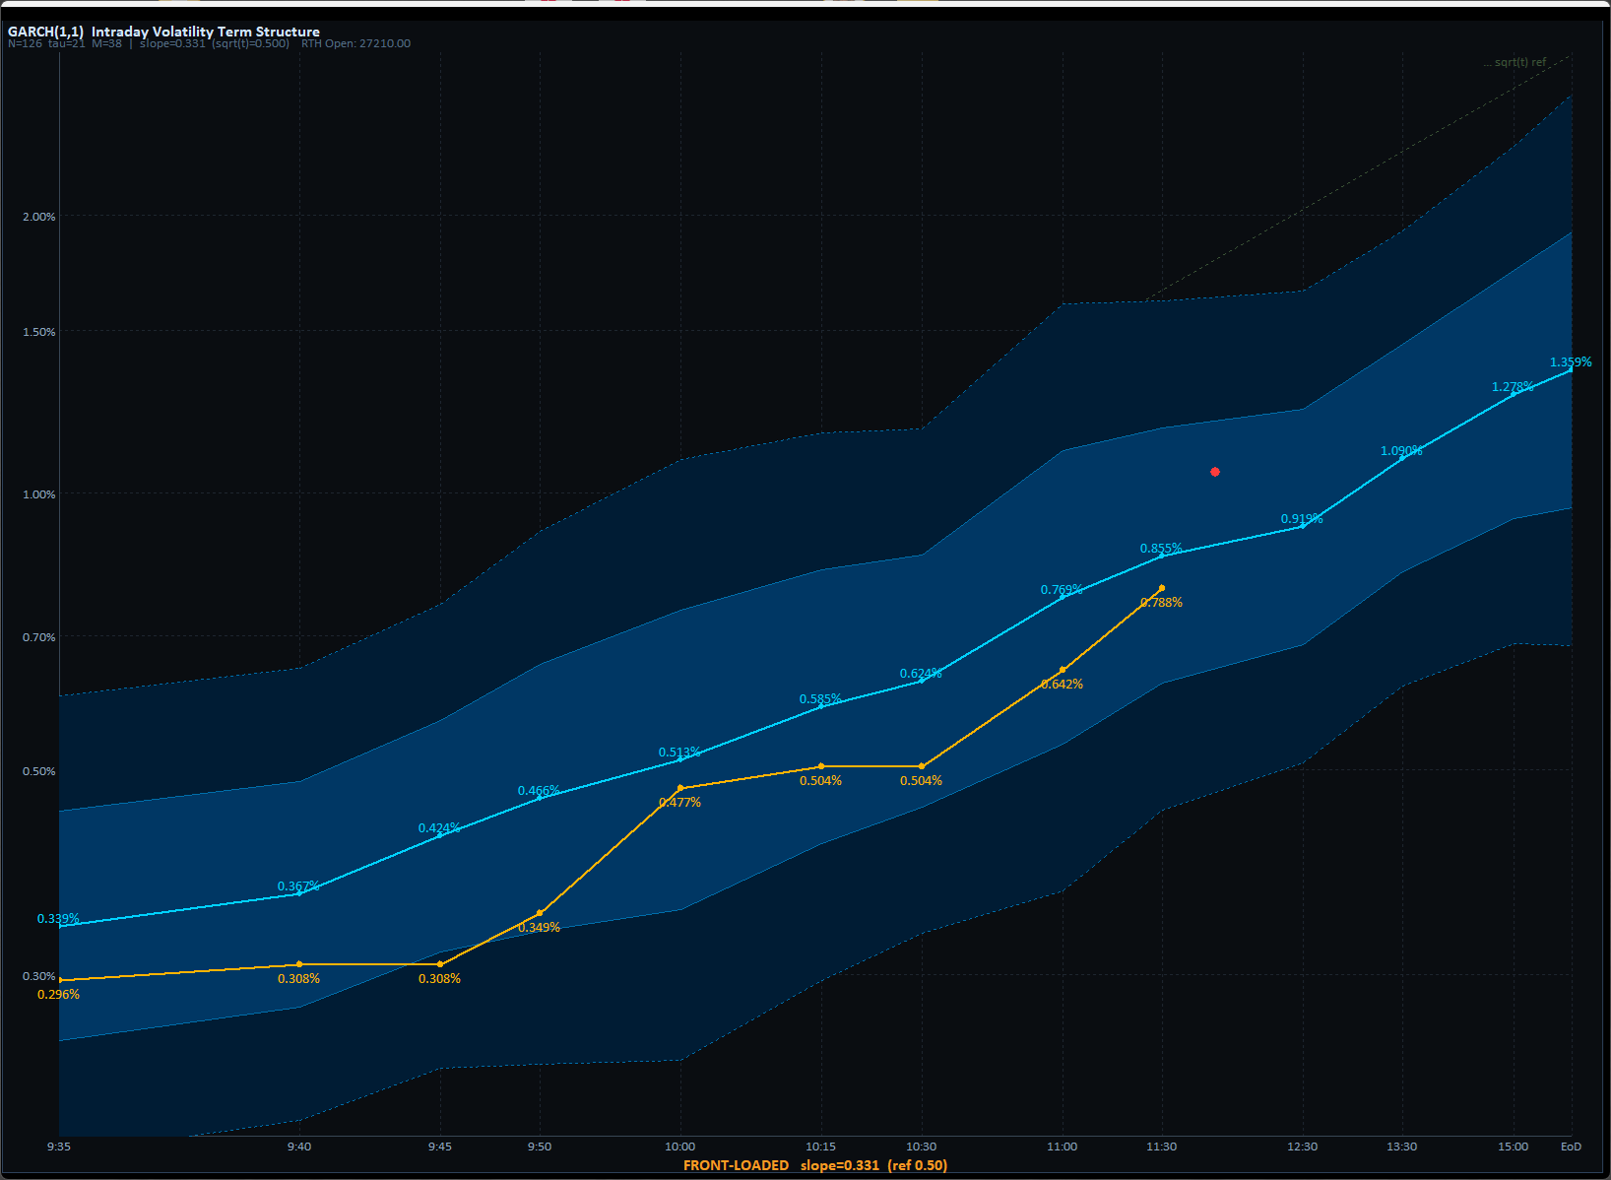1611x1180 pixels.
Task: Click 'slope=0.331' in the header subtitle
Action: 173,43
